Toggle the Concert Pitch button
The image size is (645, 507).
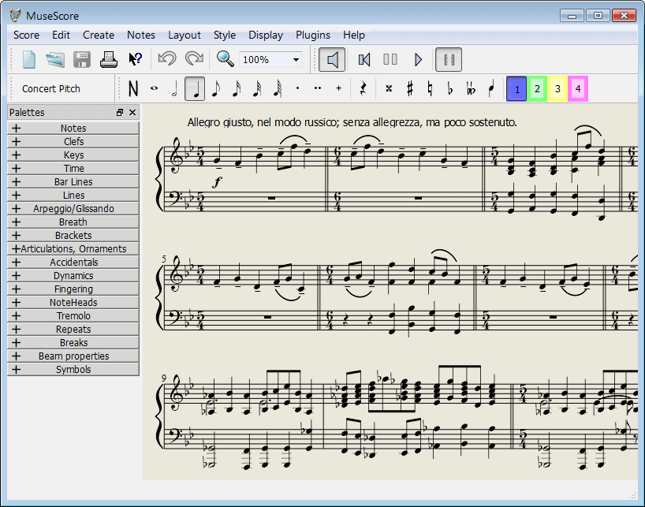(51, 89)
